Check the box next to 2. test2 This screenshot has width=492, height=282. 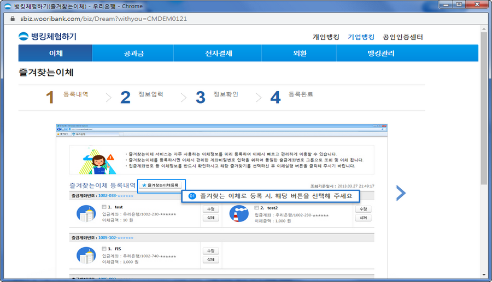(256, 207)
